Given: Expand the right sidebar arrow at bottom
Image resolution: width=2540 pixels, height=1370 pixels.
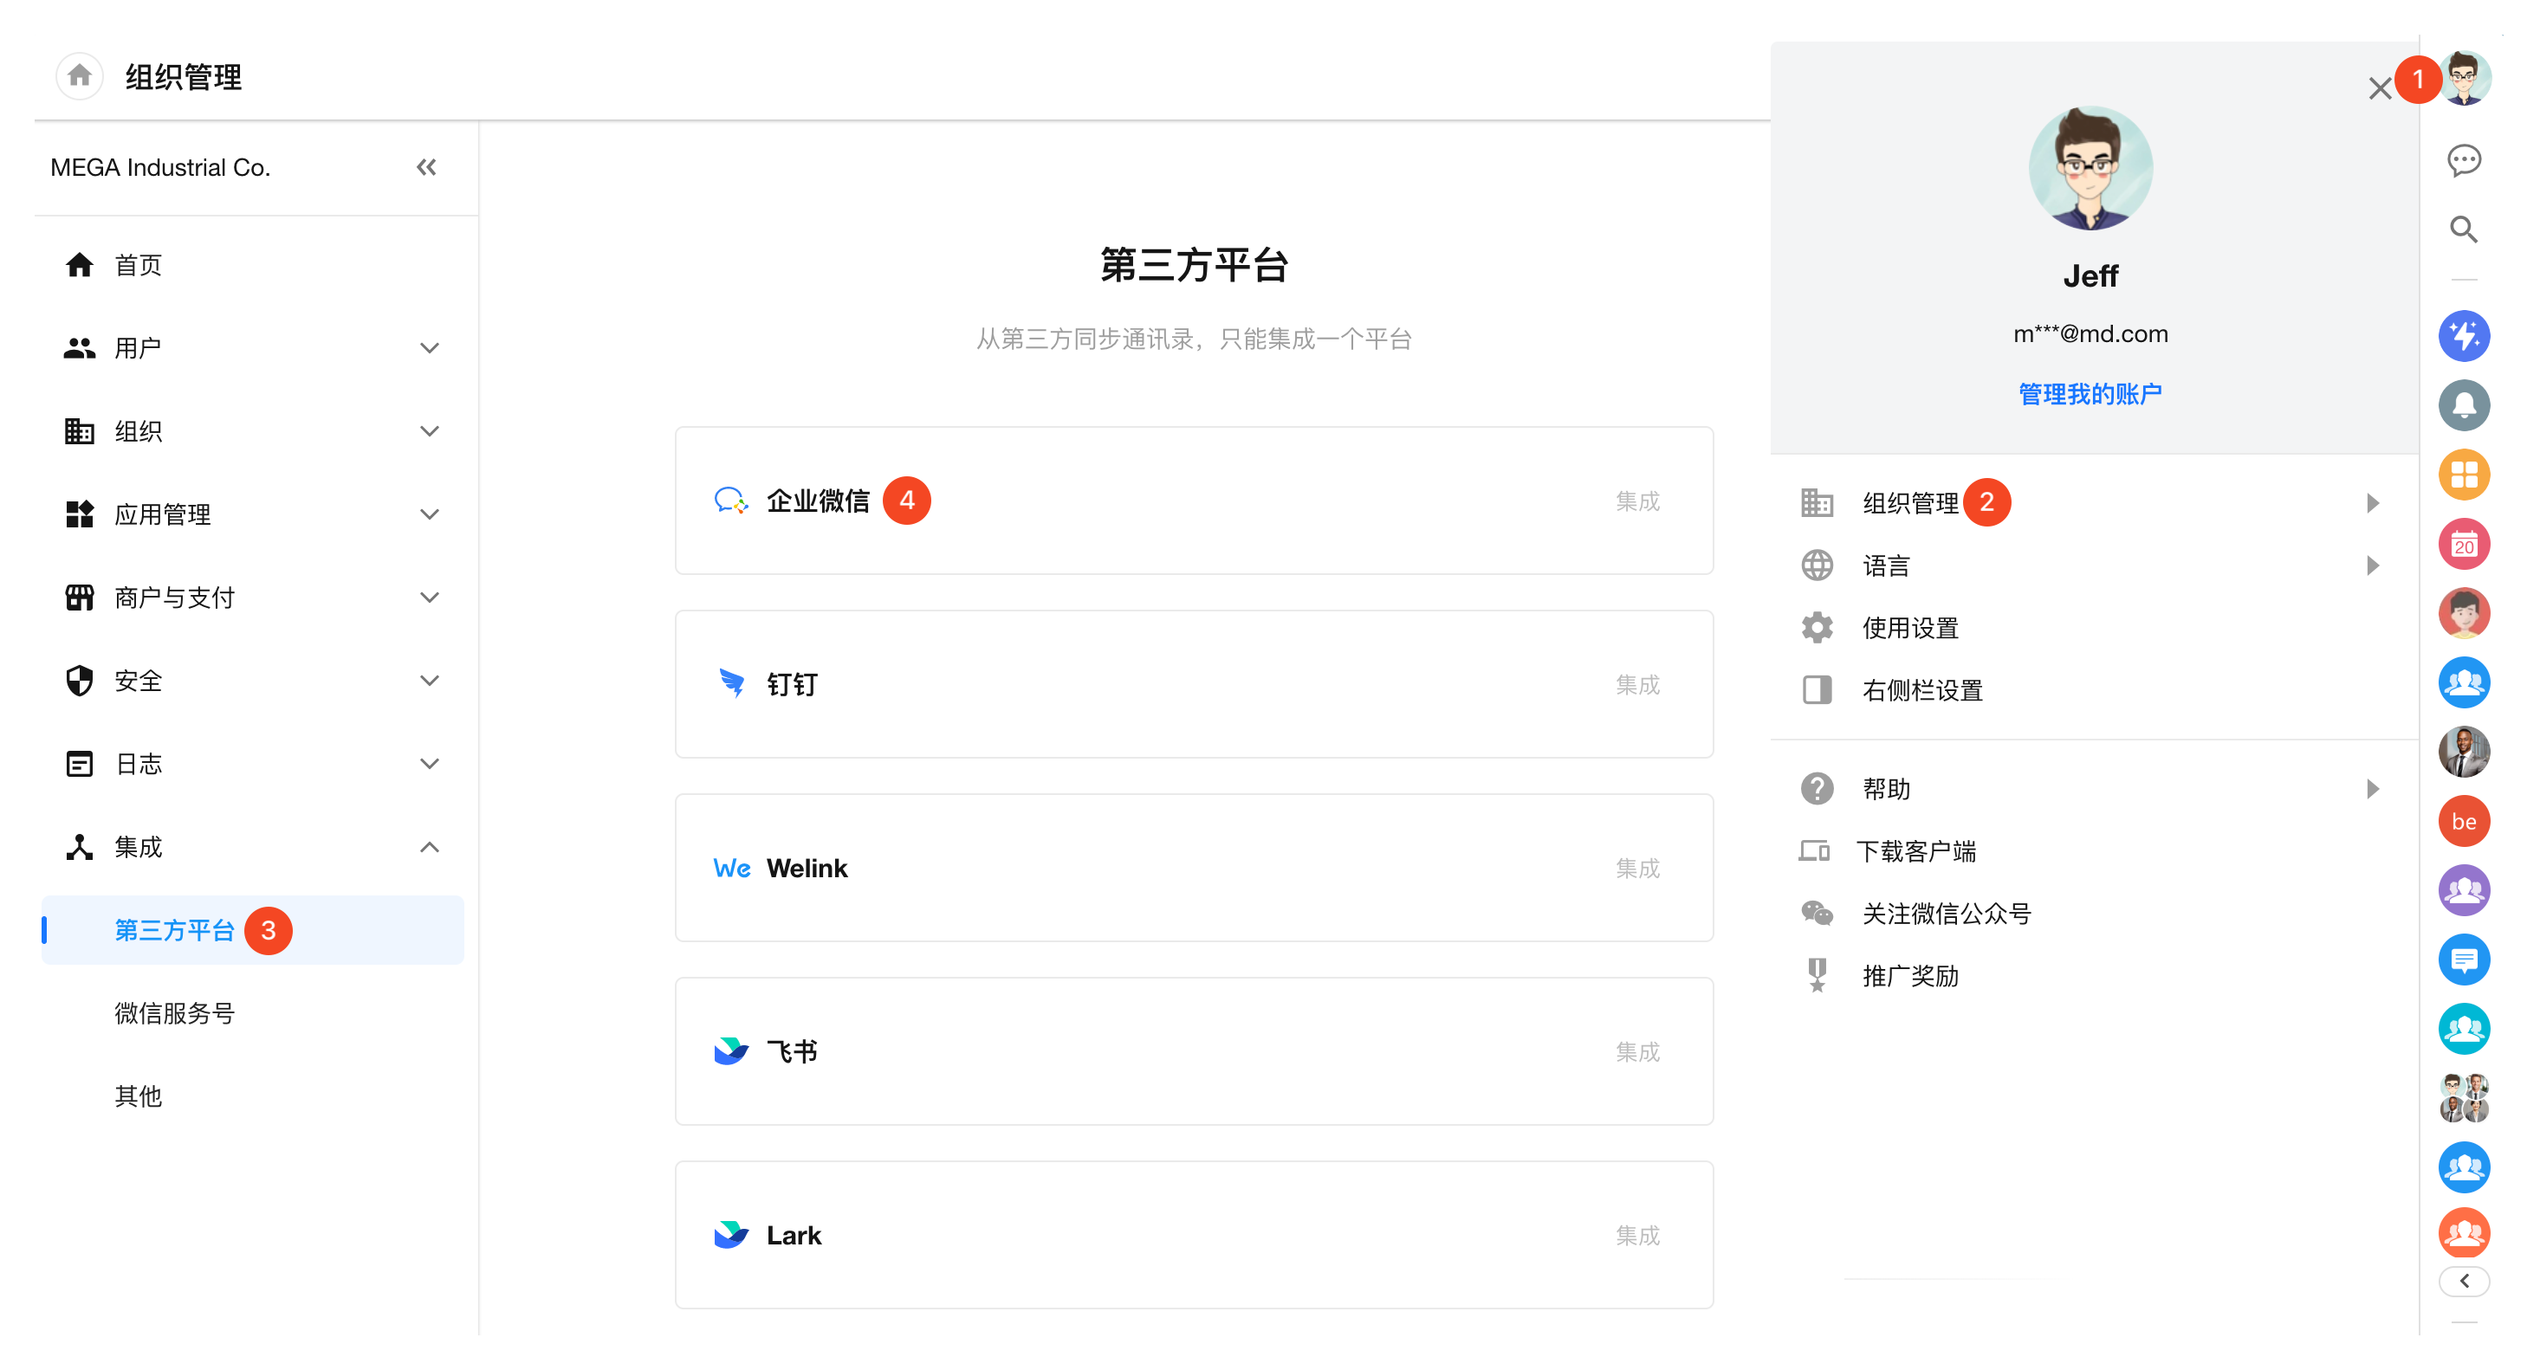Looking at the screenshot, I should (2463, 1280).
